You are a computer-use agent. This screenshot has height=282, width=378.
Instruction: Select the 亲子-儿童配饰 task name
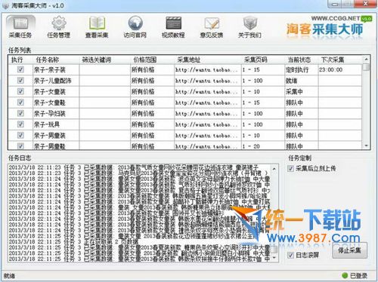(x=53, y=81)
